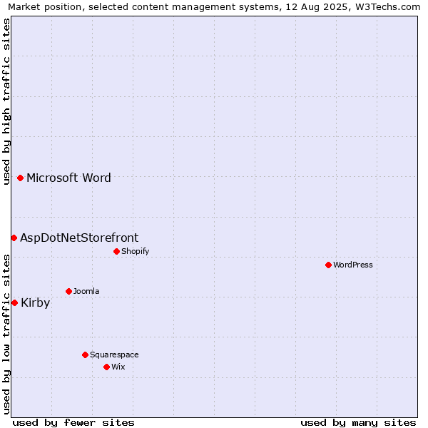Click the 'used by high traffic sites' axis label

point(6,101)
